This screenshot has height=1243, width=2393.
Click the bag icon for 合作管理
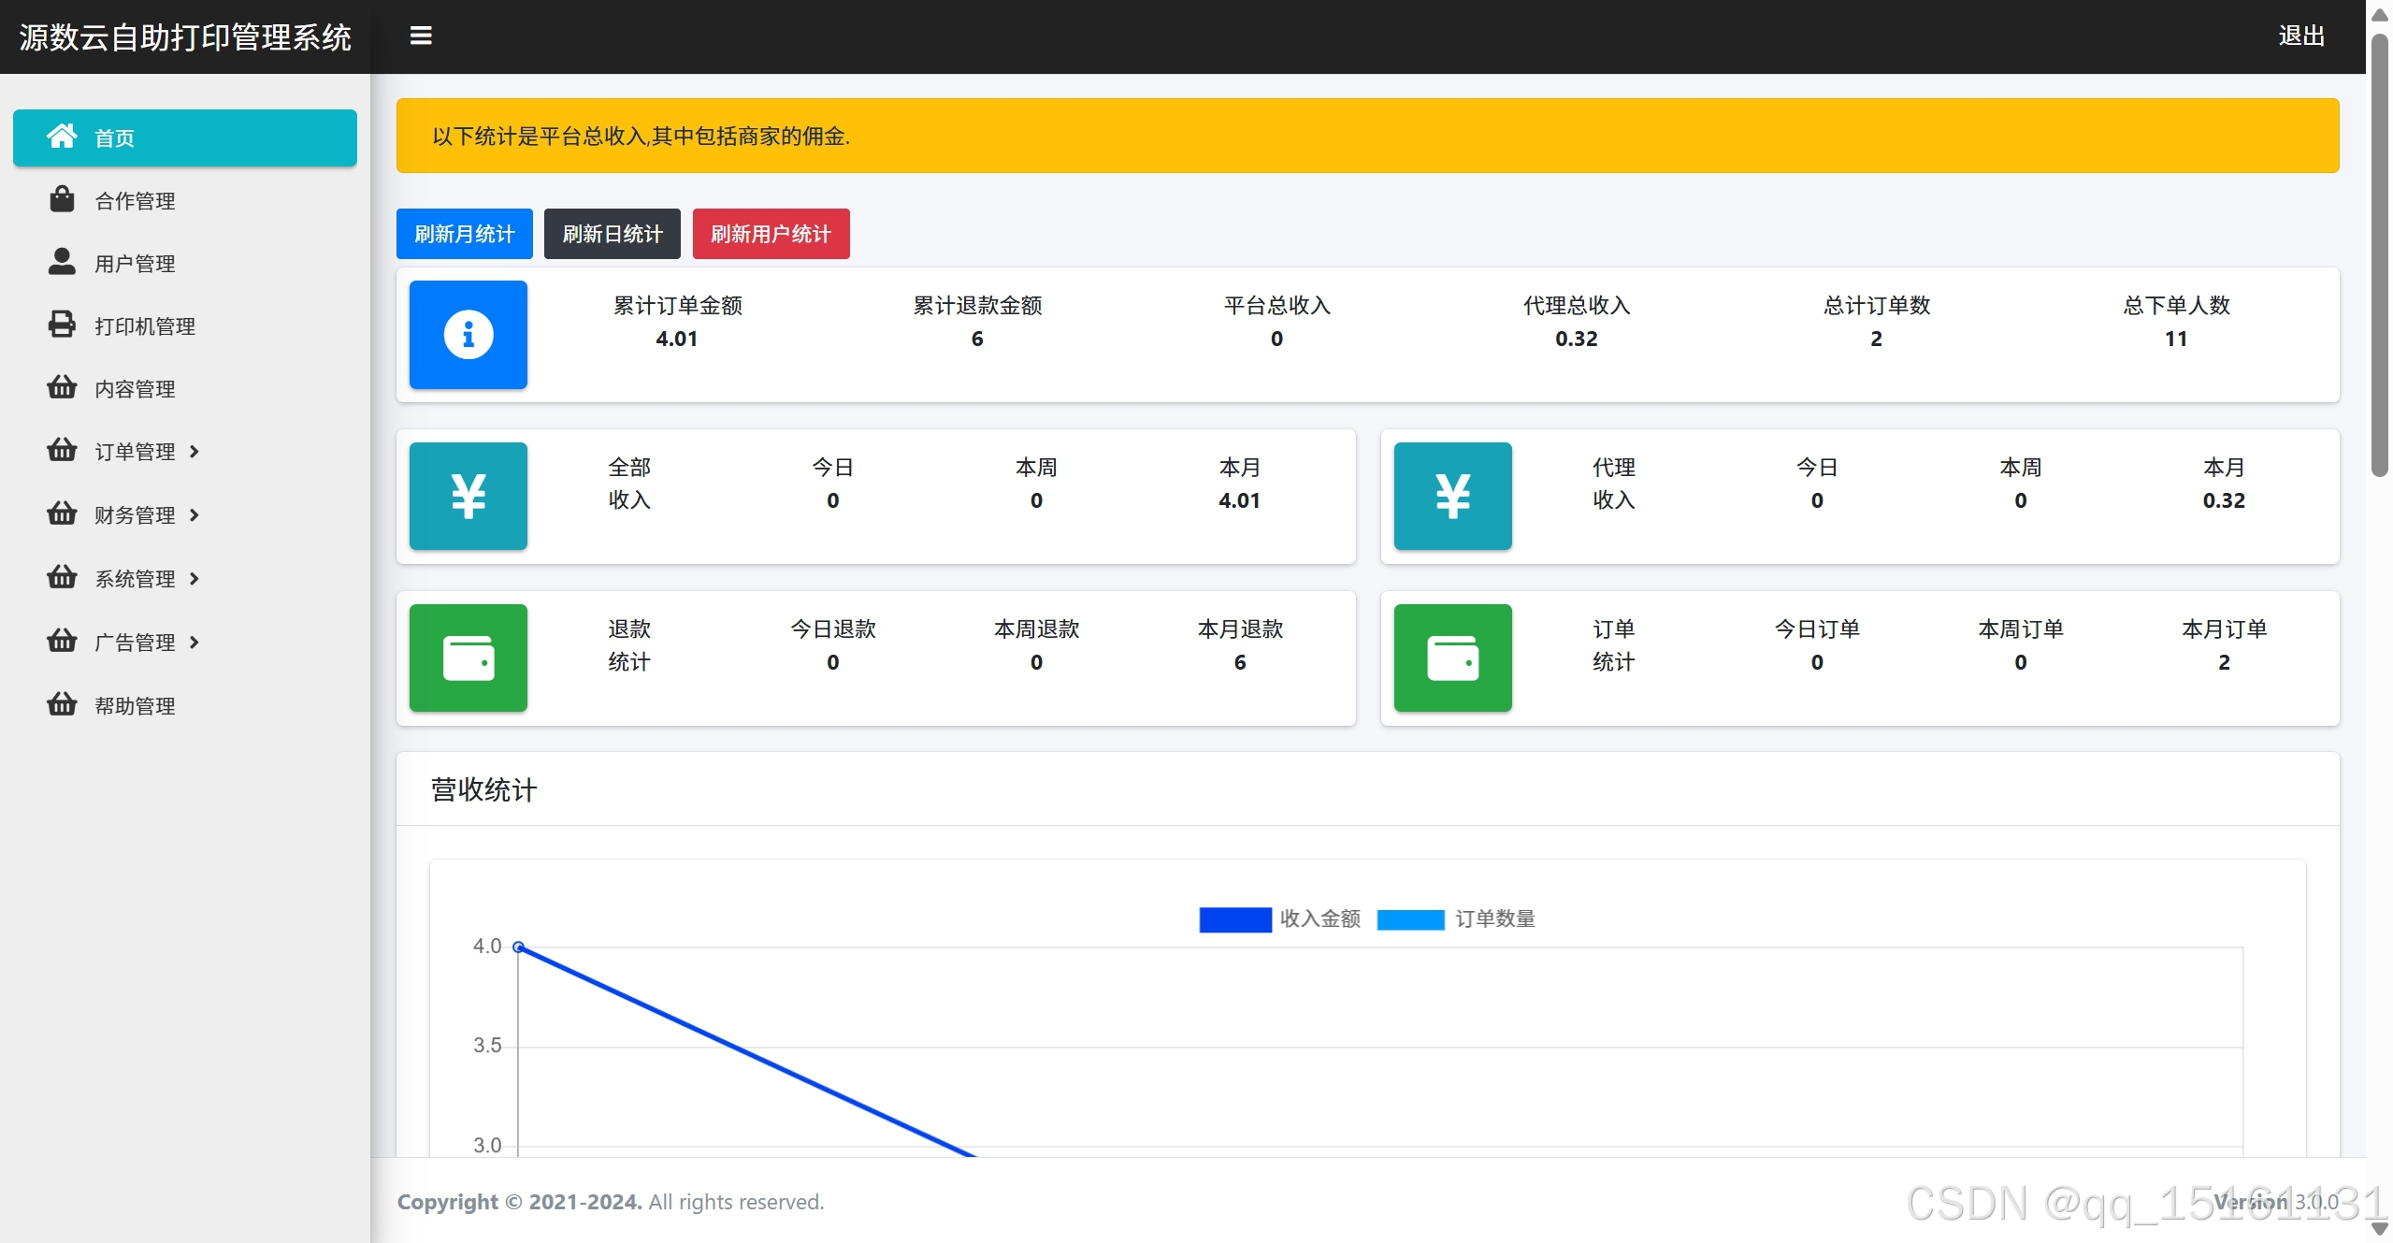tap(62, 199)
